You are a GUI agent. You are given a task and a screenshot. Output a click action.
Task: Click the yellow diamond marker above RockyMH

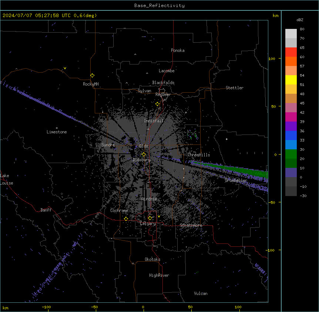(92, 76)
